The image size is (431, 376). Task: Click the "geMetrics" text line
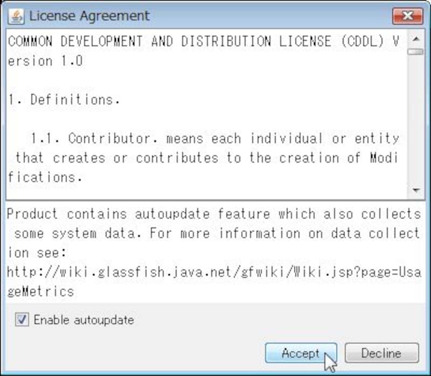pyautogui.click(x=40, y=291)
